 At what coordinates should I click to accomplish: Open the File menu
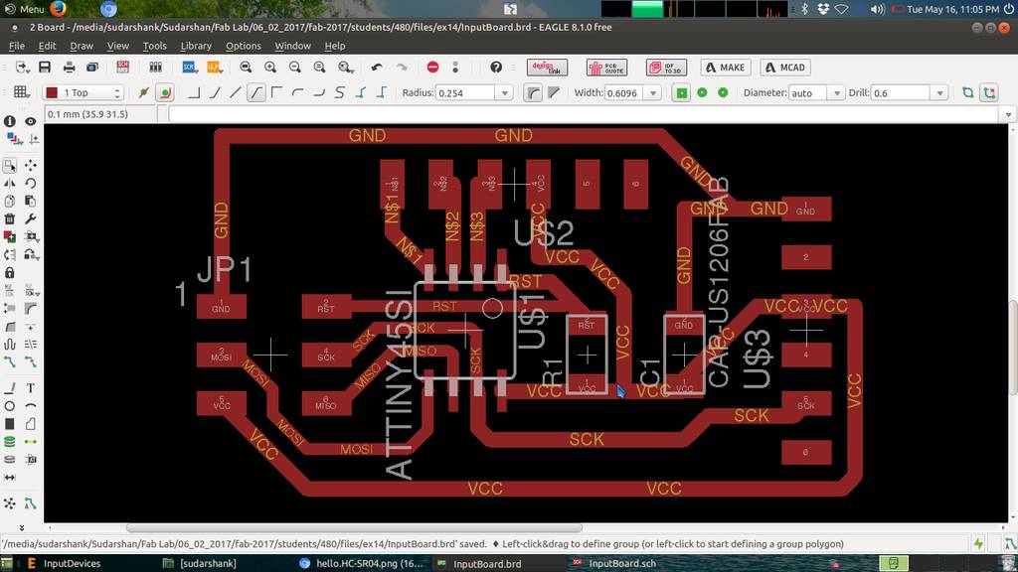coord(16,46)
